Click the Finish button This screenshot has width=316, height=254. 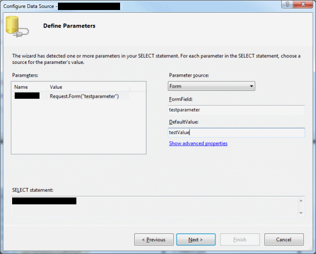click(x=239, y=240)
